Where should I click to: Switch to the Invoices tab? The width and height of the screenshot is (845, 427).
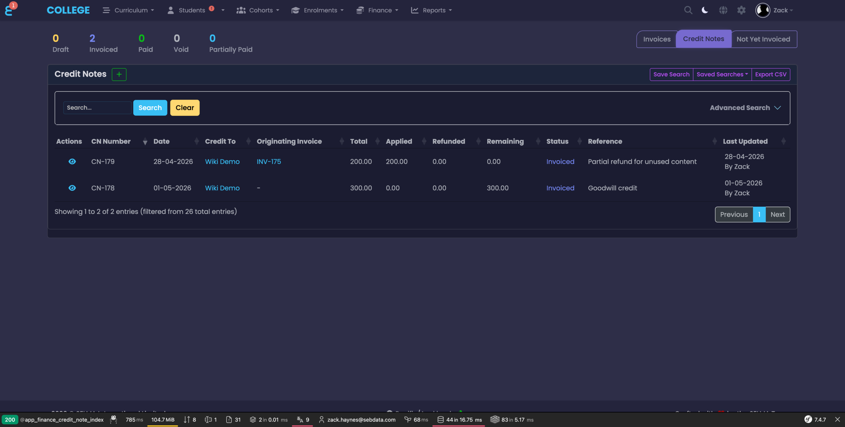click(657, 39)
